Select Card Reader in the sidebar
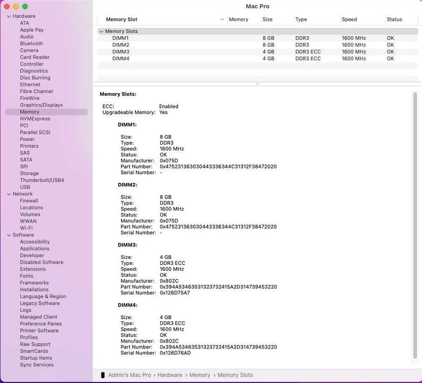Image resolution: width=422 pixels, height=383 pixels. coord(34,57)
